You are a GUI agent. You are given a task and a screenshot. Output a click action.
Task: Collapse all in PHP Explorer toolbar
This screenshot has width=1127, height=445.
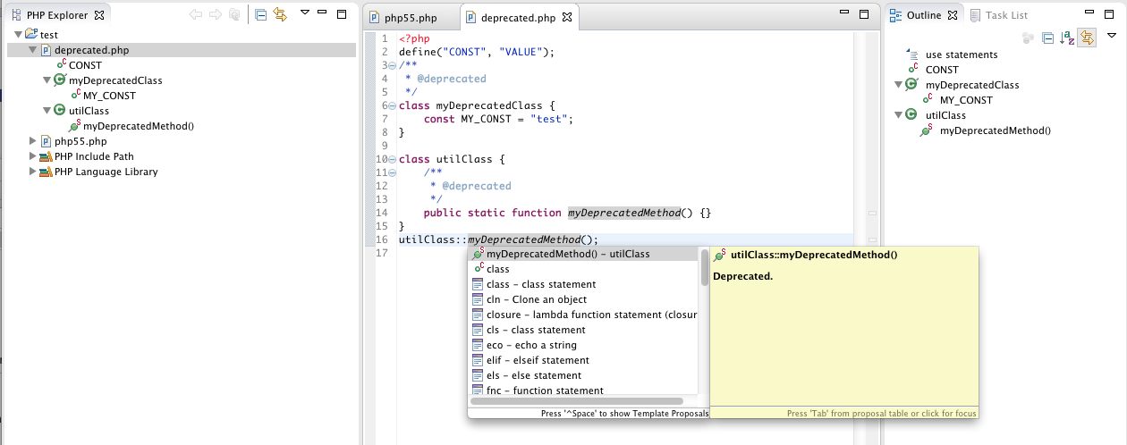260,14
